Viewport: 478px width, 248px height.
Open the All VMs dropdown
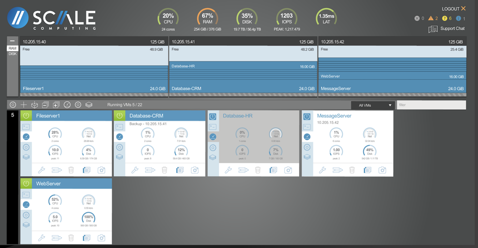pyautogui.click(x=372, y=105)
